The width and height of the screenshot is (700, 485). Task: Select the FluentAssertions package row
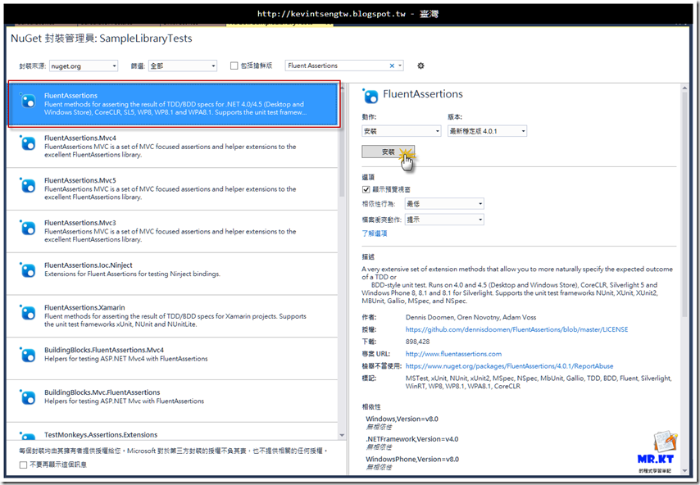(174, 104)
